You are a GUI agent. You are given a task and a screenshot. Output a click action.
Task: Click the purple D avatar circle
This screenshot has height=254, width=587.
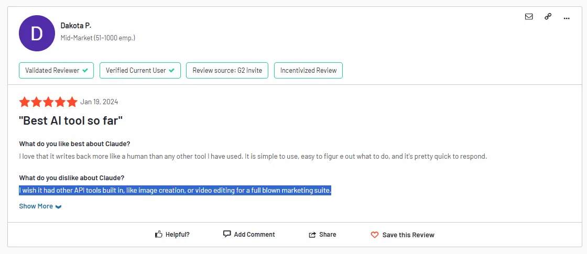(x=37, y=34)
